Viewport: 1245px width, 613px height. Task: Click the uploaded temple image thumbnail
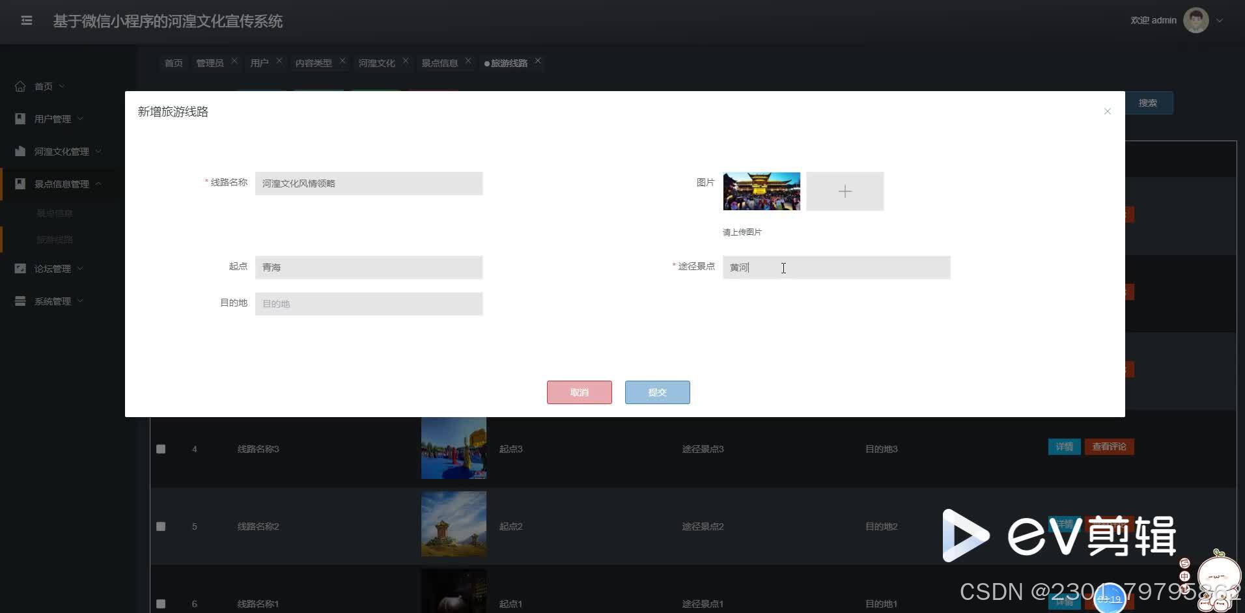[x=761, y=191]
